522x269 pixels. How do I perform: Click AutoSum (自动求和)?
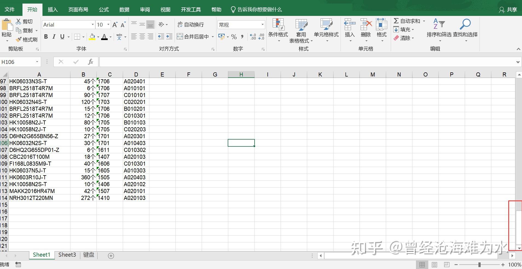tap(407, 21)
